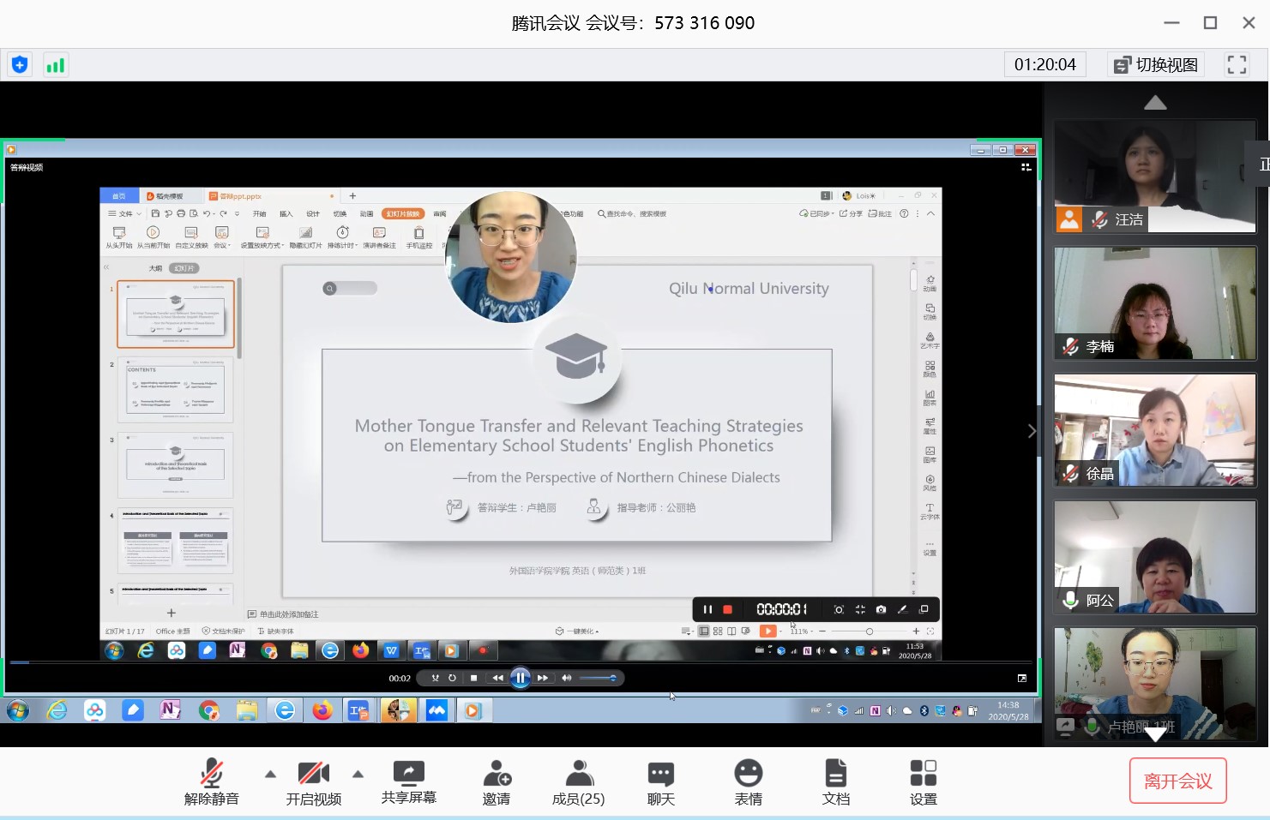1270x820 pixels.
Task: Click the blue shield security icon
Action: click(20, 65)
